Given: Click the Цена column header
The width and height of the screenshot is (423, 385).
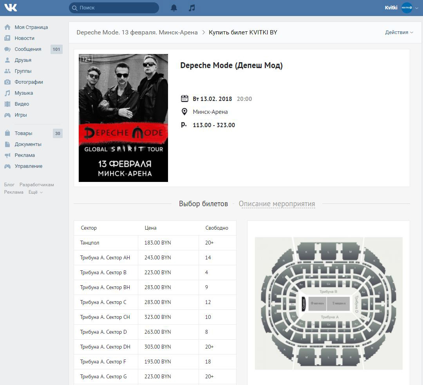Looking at the screenshot, I should point(150,228).
